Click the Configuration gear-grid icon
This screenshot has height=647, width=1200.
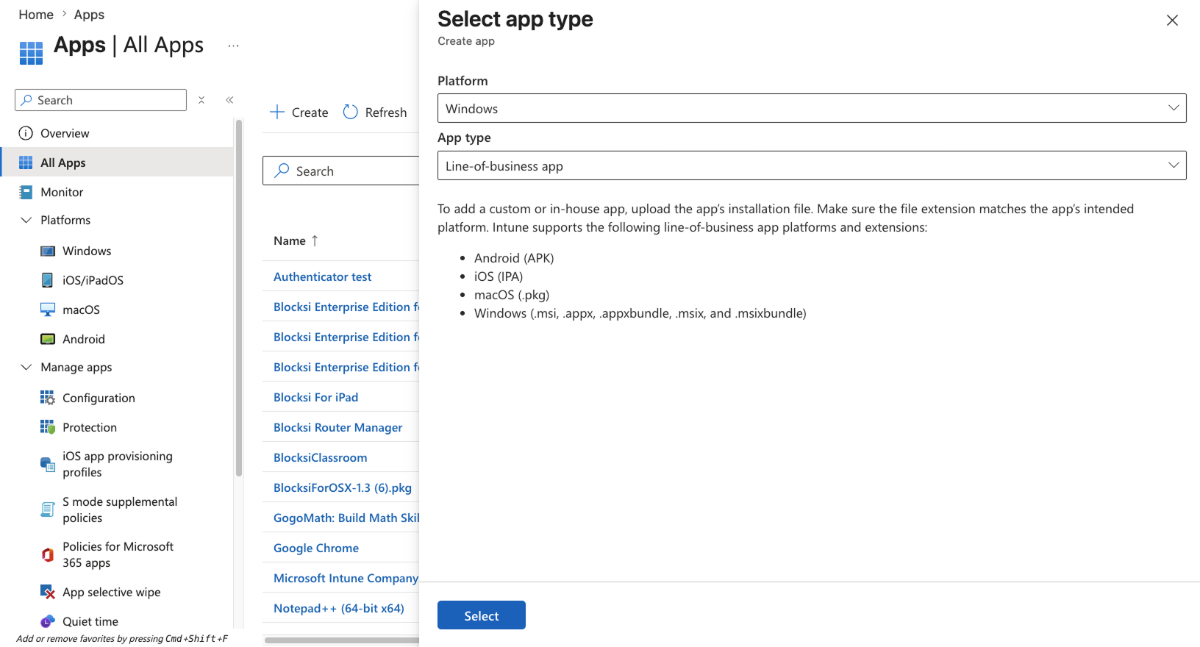[x=48, y=398]
